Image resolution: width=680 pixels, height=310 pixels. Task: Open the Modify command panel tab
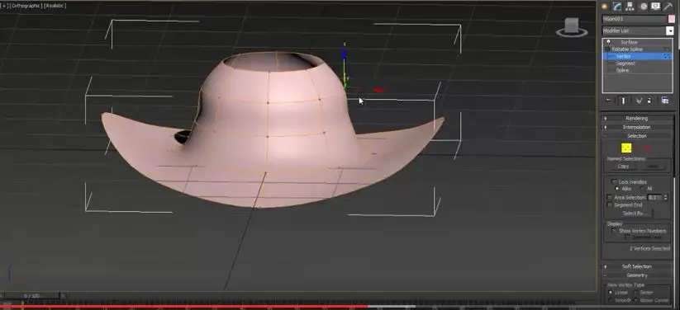pyautogui.click(x=616, y=7)
